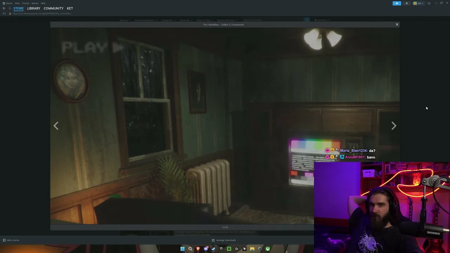Expand the Recommendations store dropdown
Screen dimensions: 450x253
pos(146,20)
